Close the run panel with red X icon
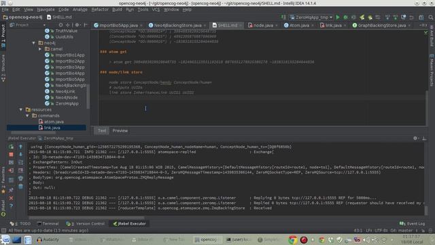435x245 pixels. coord(11,198)
